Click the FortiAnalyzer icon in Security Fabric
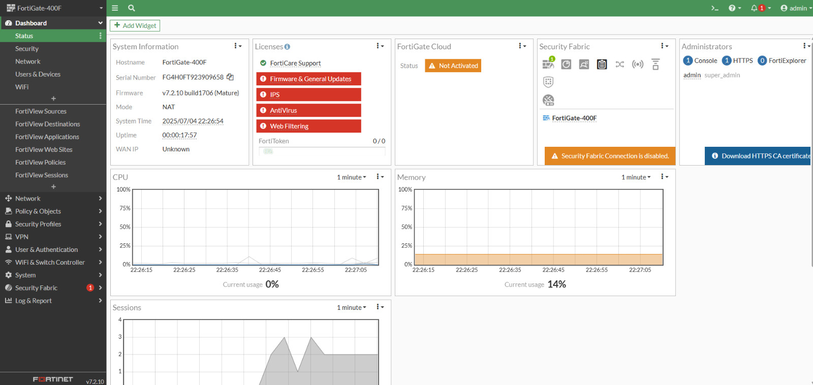813x385 pixels. coord(566,64)
